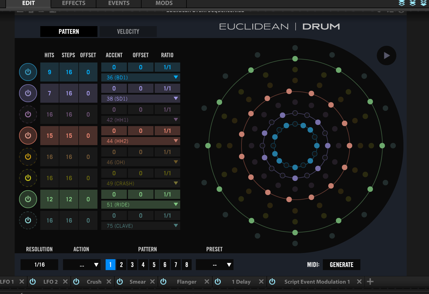This screenshot has height=294, width=429.
Task: Toggle power for the 44 (HH2) row
Action: (28, 136)
